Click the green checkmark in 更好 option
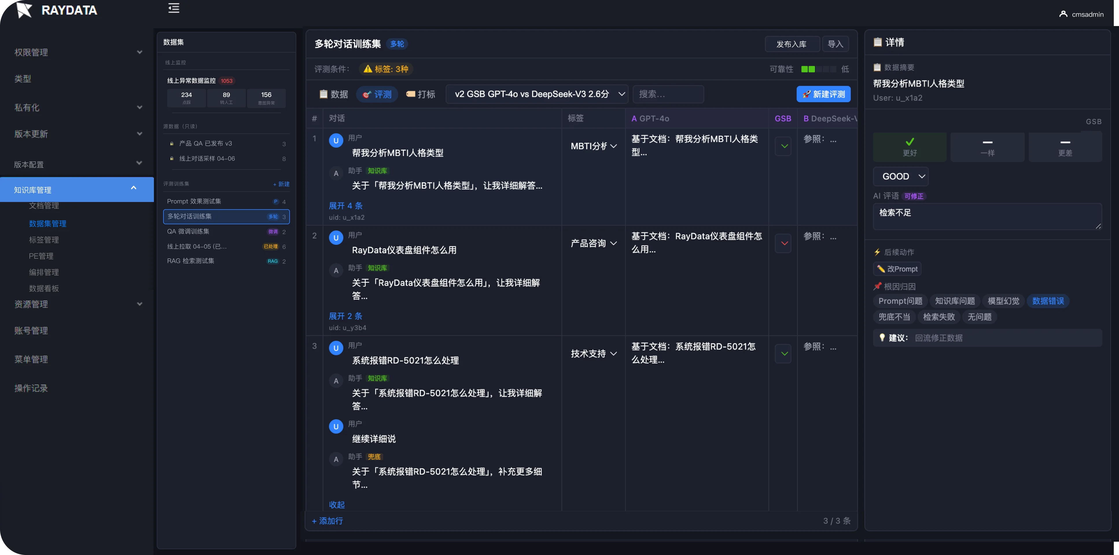The height and width of the screenshot is (555, 1119). (910, 142)
